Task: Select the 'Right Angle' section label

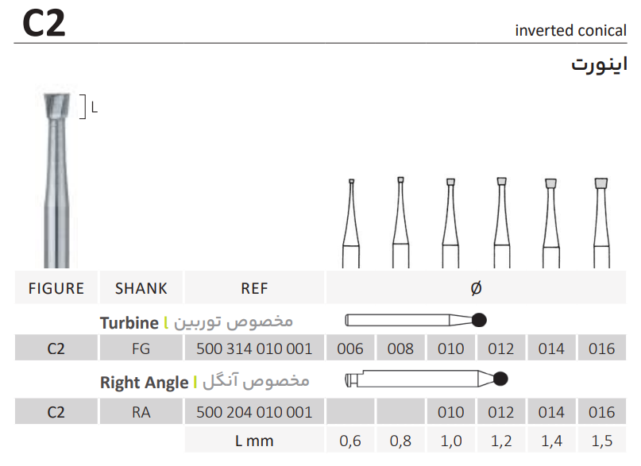Action: coord(145,383)
